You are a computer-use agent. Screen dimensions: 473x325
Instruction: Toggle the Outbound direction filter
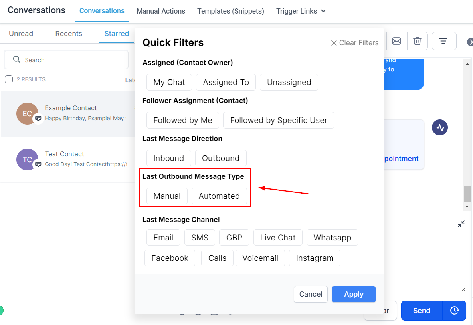click(220, 158)
